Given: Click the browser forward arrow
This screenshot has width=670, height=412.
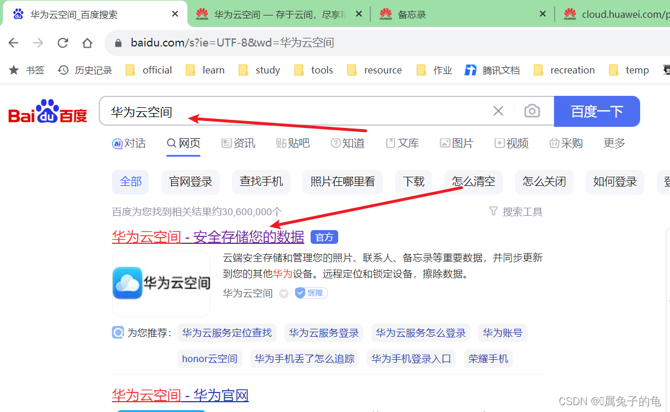Looking at the screenshot, I should [38, 42].
